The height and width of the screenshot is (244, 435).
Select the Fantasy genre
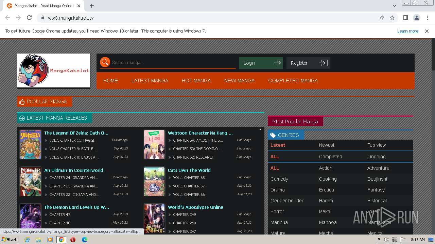click(376, 190)
